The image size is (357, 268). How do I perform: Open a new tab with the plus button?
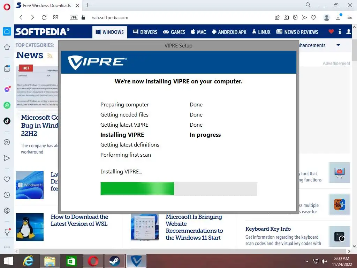[88, 5]
